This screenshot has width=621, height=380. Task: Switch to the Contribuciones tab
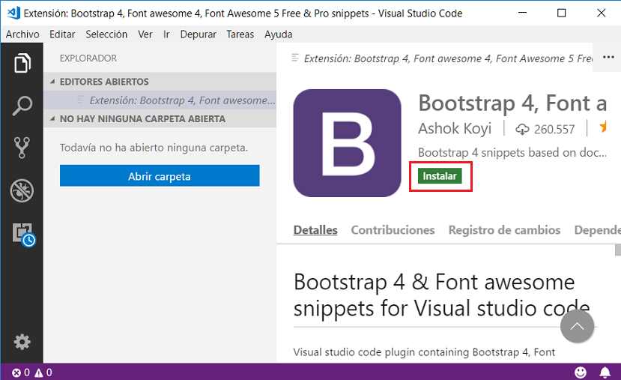[x=393, y=230]
